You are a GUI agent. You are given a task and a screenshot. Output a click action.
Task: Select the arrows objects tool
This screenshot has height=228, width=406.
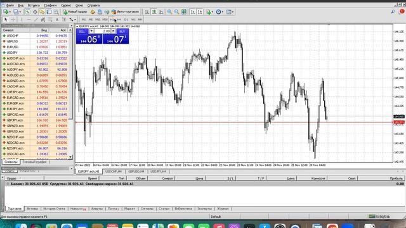[x=71, y=20]
